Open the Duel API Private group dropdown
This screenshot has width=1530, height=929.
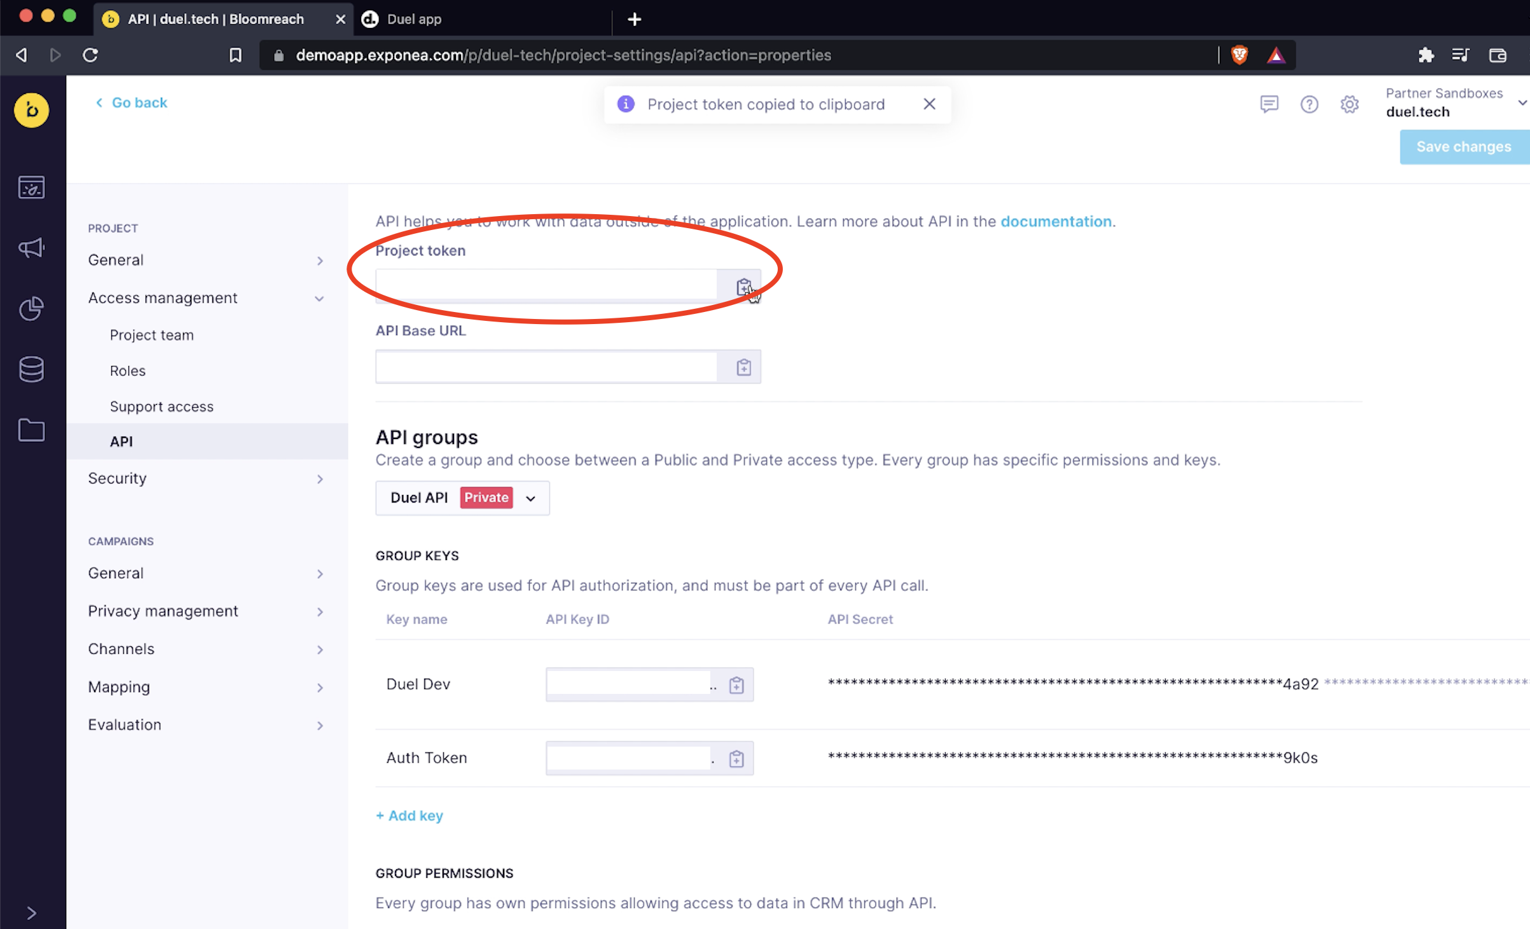(462, 498)
